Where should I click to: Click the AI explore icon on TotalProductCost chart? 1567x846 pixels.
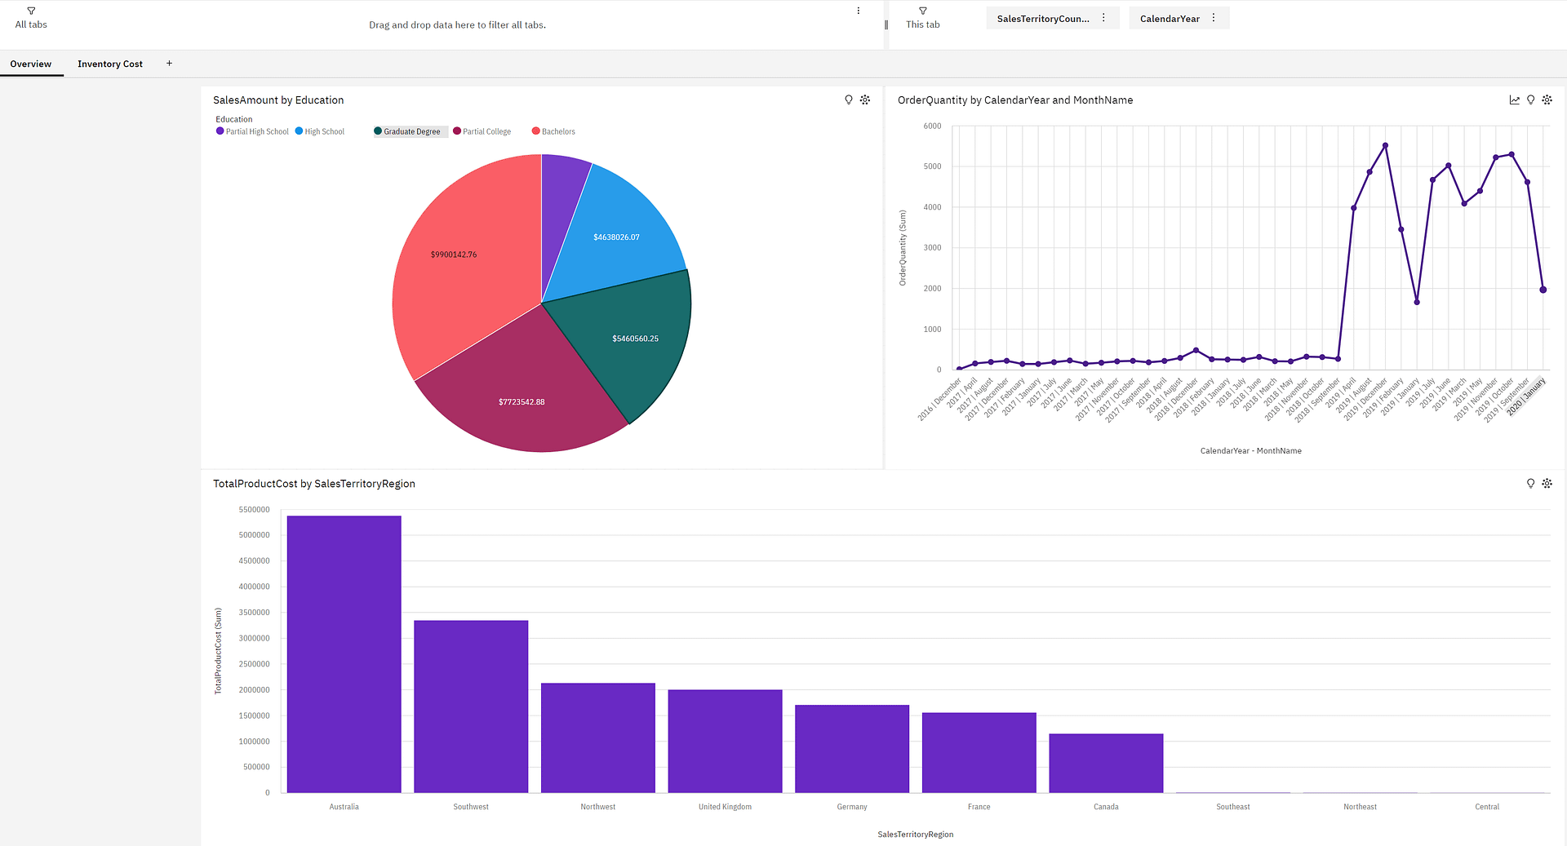1547,483
